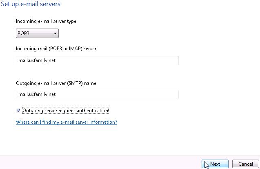Click the Next button
The image size is (260, 169).
pos(215,164)
